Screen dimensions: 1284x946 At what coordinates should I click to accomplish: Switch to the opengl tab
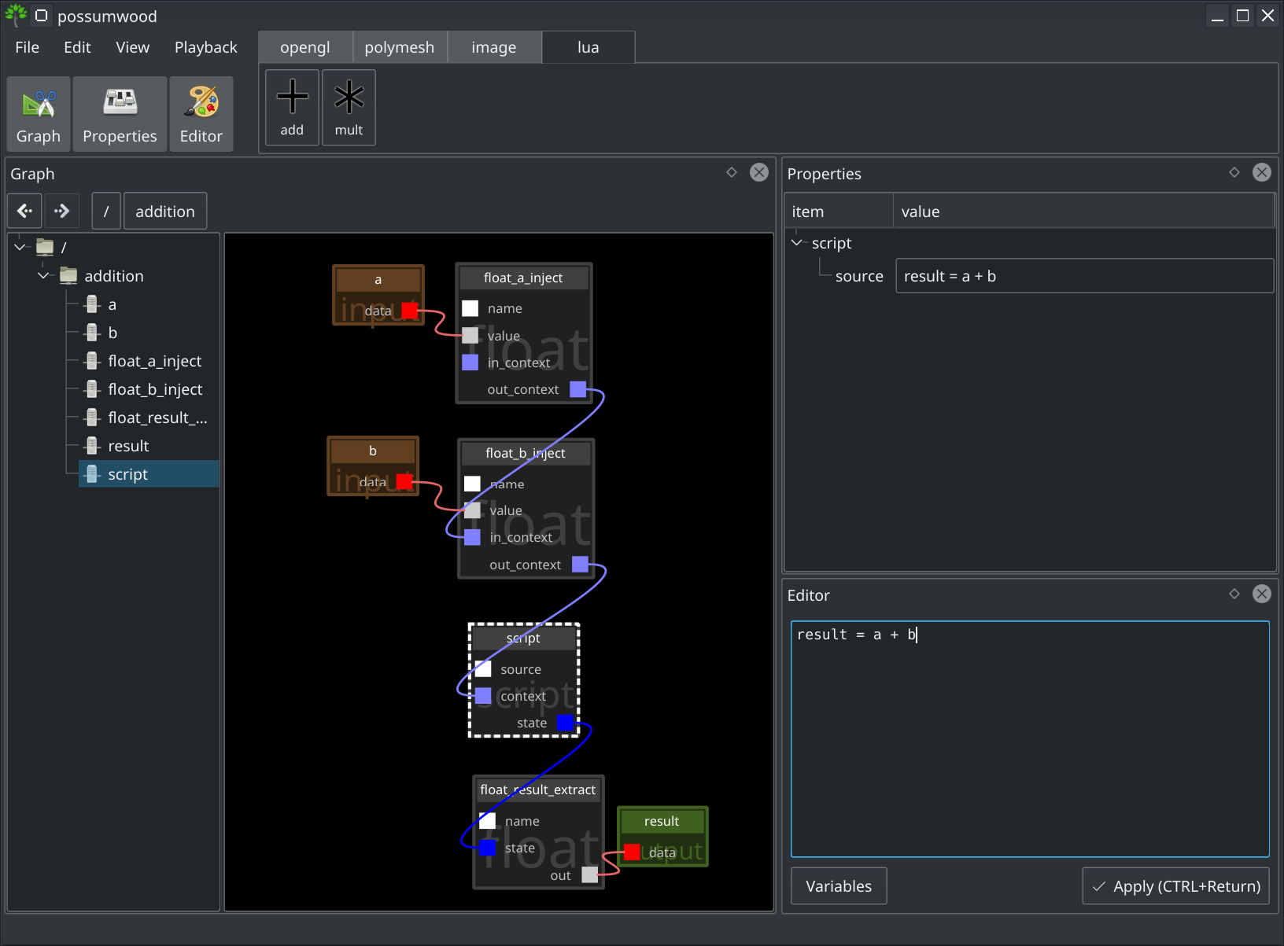[x=305, y=47]
